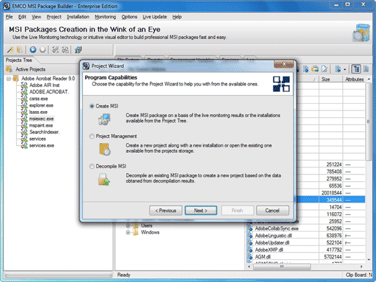
Task: Expand the Windows folder node
Action: point(128,232)
